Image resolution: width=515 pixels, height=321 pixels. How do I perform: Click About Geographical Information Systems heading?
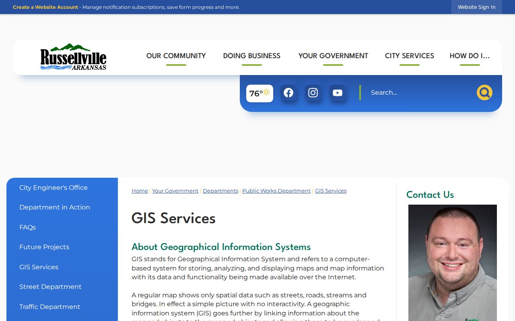(221, 247)
